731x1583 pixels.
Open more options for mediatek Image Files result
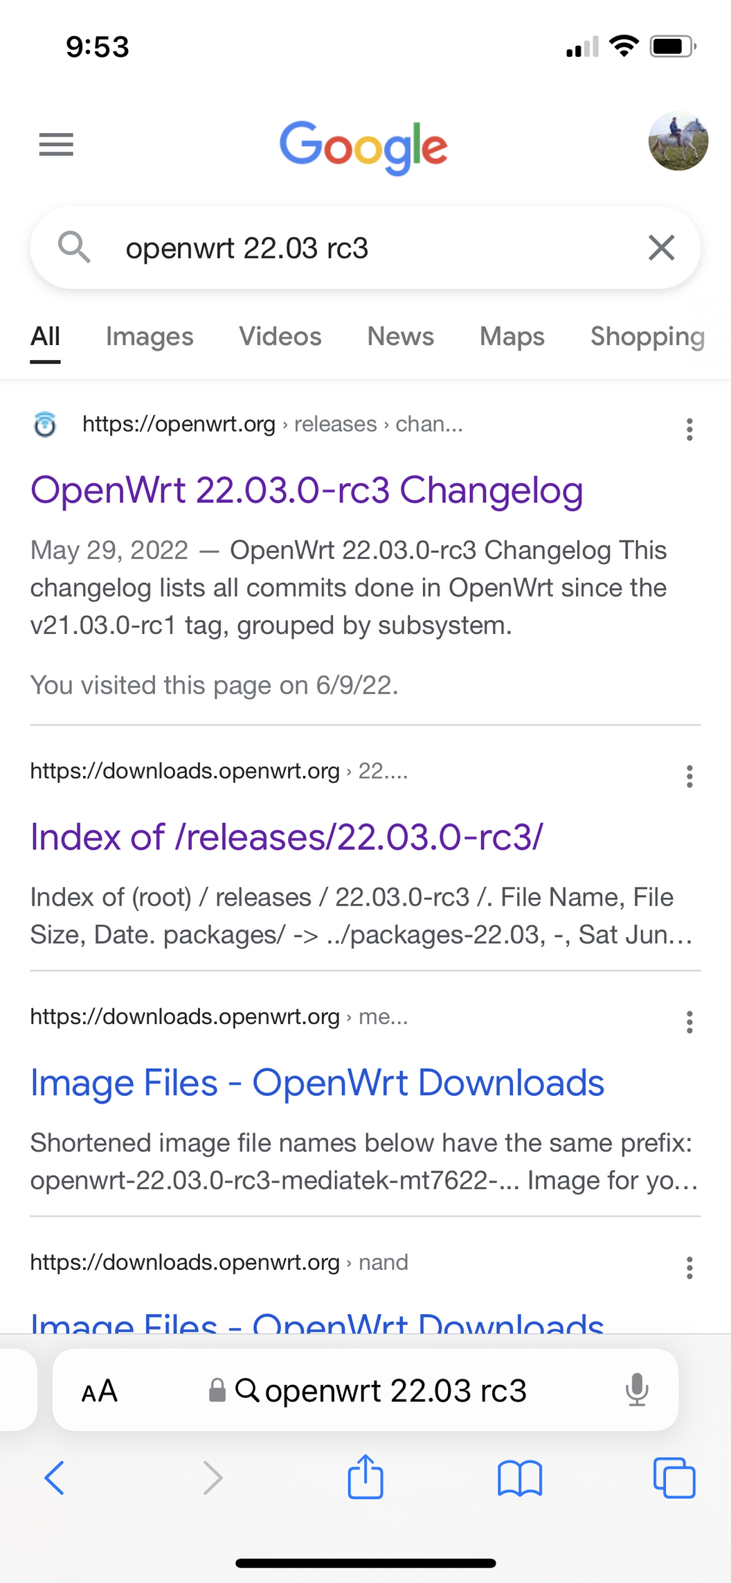tap(689, 1022)
